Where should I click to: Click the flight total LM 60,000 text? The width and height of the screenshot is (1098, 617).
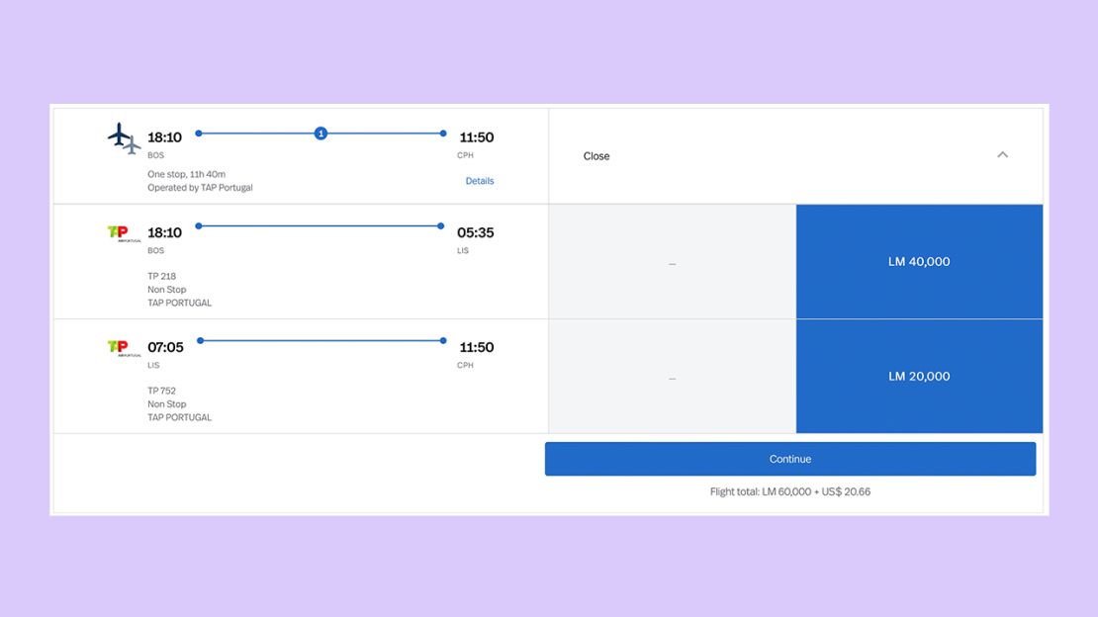[790, 491]
